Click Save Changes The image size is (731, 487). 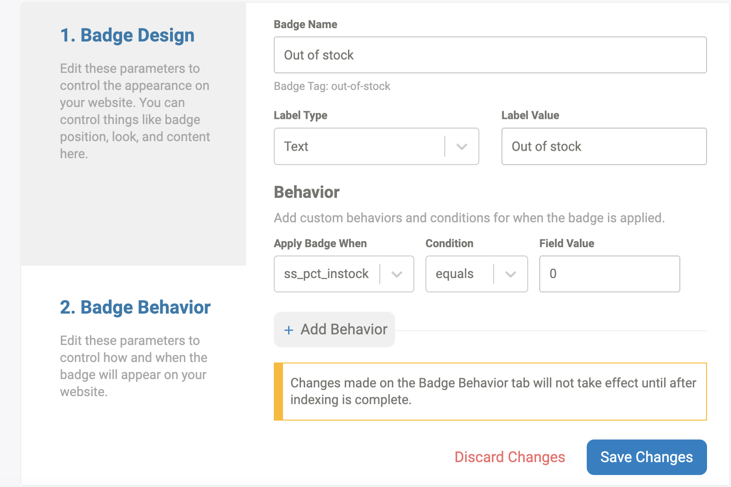pos(646,457)
